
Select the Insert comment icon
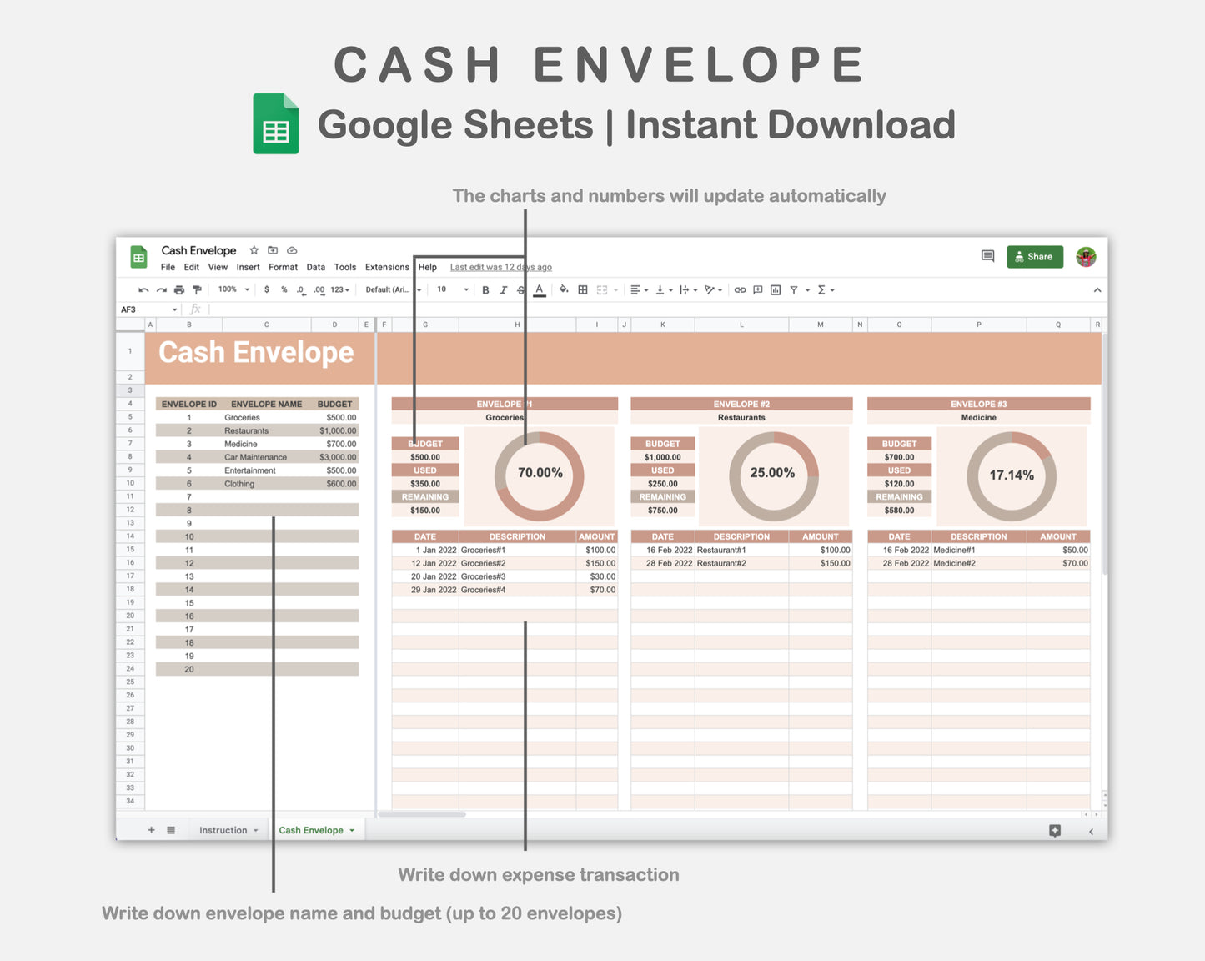click(757, 289)
